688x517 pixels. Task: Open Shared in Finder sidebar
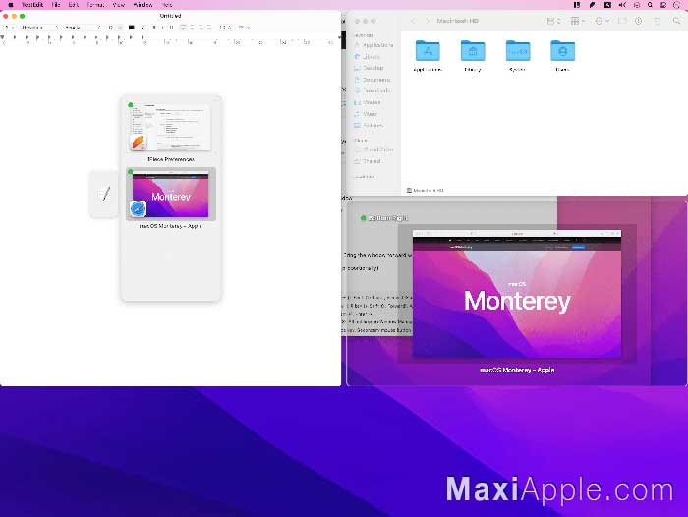point(368,161)
